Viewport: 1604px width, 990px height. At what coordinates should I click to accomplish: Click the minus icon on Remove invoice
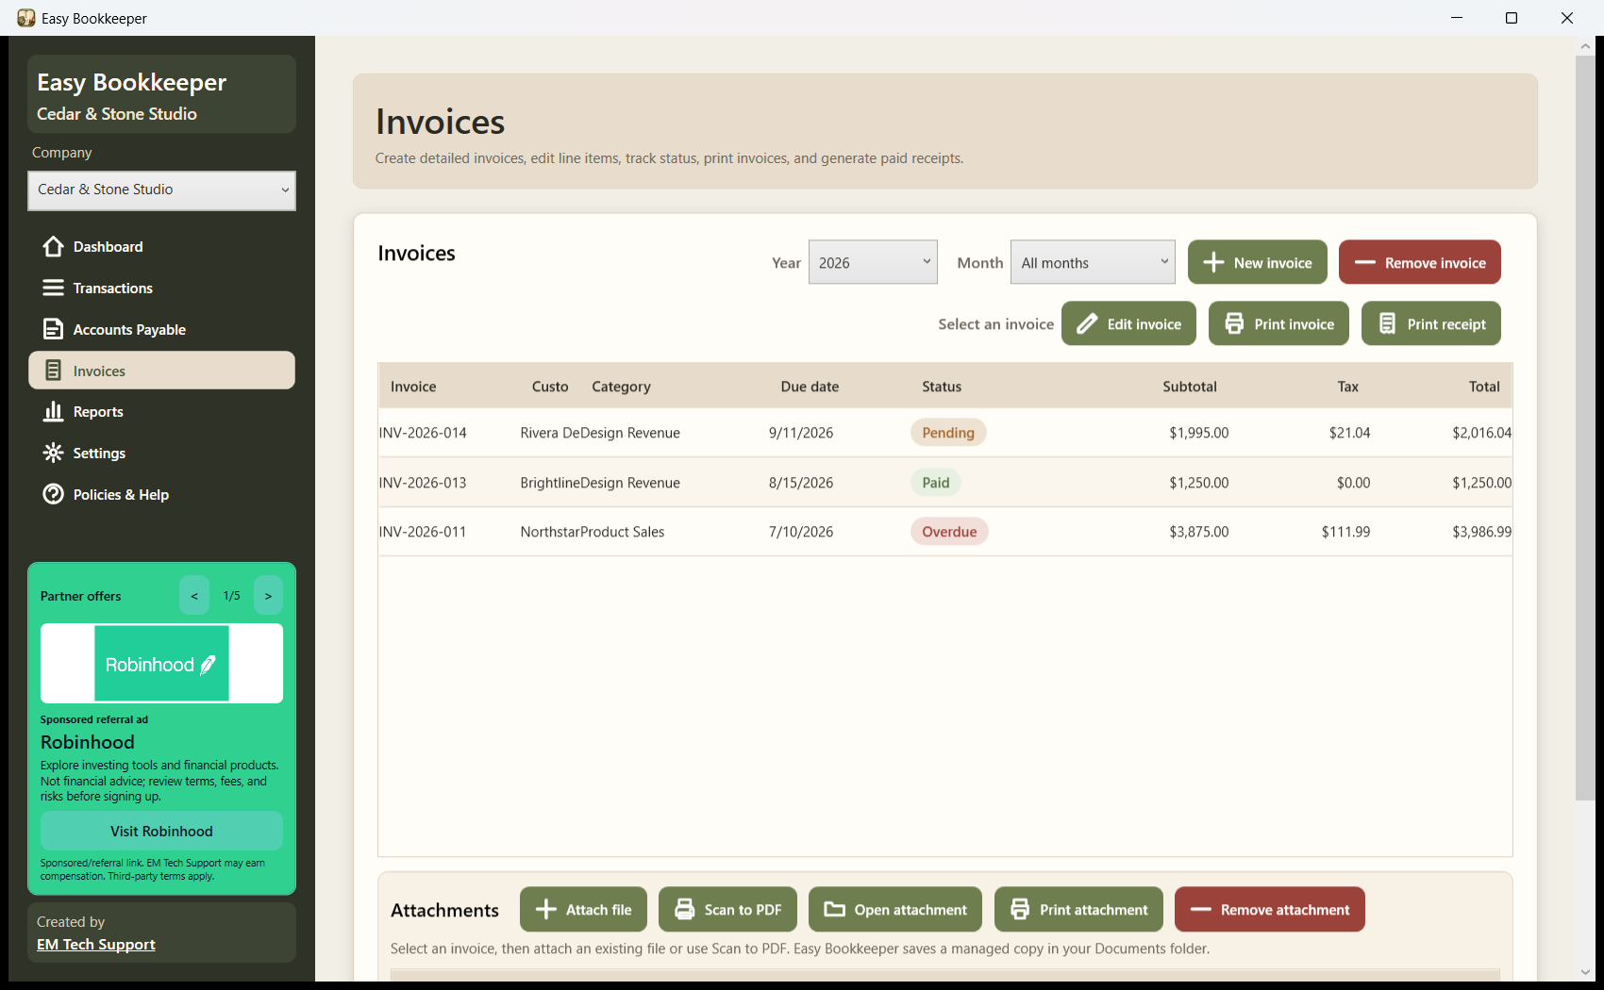tap(1364, 262)
